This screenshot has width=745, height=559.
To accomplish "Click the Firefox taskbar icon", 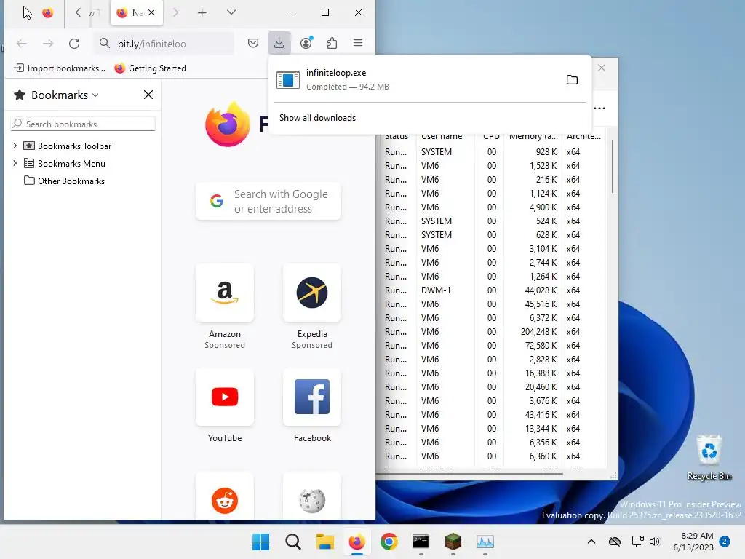I will pos(356,542).
